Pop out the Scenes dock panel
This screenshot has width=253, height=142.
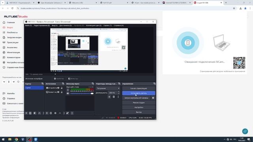point(42,84)
